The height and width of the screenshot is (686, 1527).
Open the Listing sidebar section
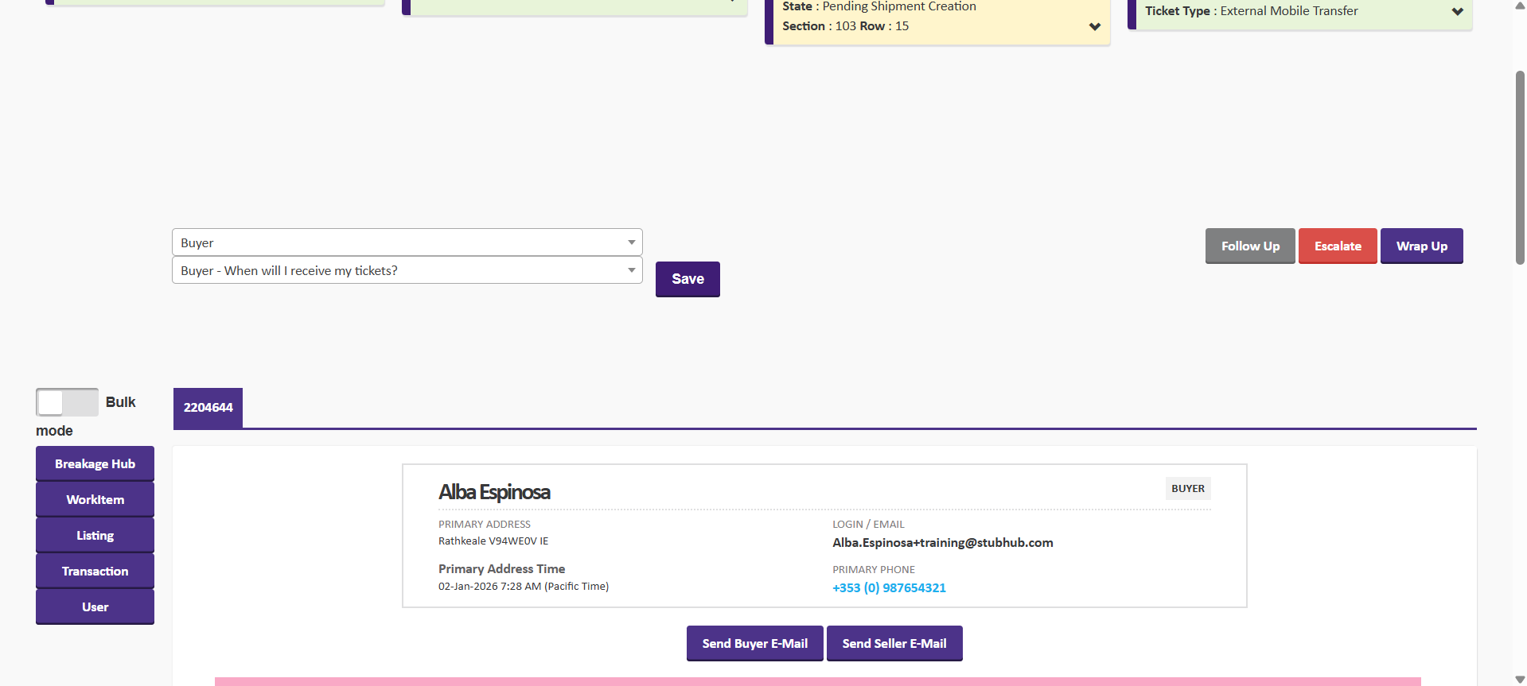95,536
